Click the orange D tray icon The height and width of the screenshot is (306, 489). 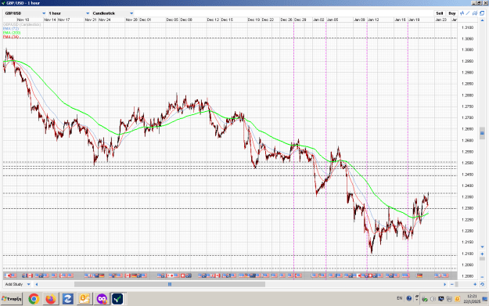click(458, 299)
